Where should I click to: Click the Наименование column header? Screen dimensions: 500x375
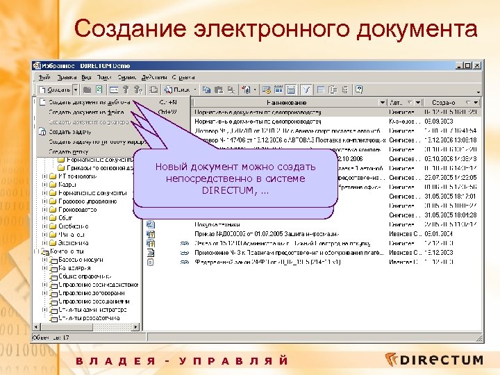click(x=286, y=102)
